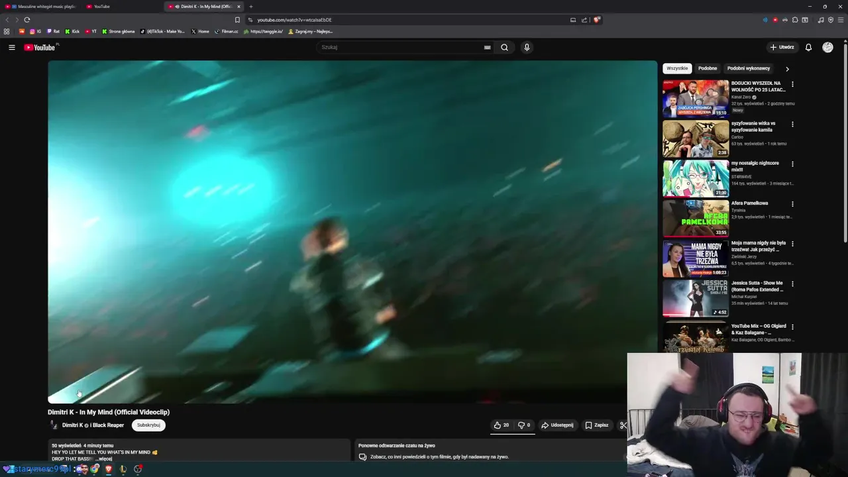This screenshot has width=848, height=477.
Task: Click the Utwórz create button
Action: pos(782,47)
